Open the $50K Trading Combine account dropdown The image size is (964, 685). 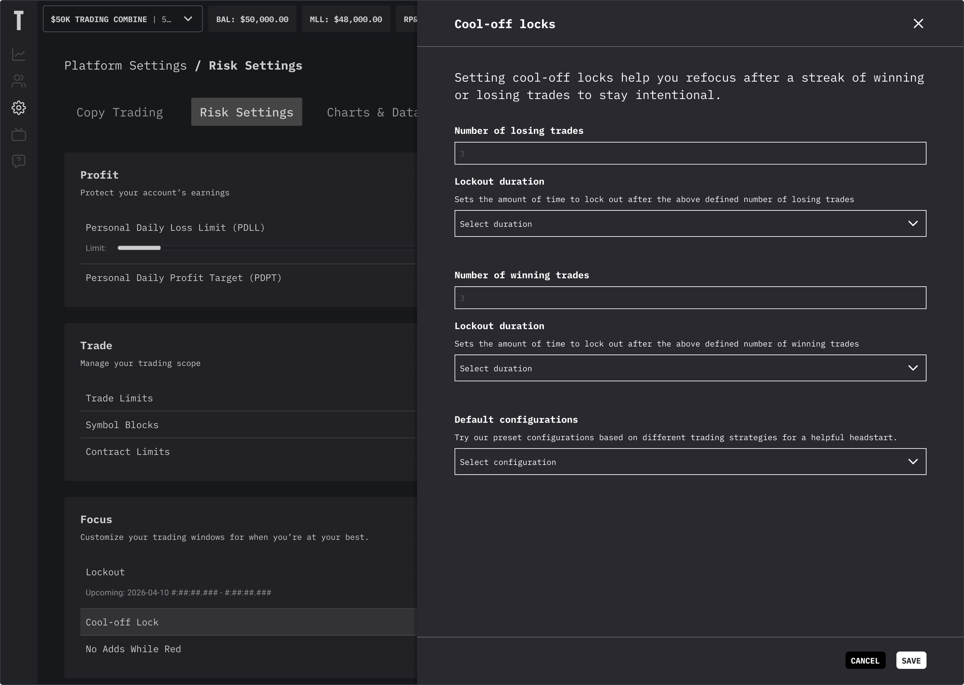[122, 19]
